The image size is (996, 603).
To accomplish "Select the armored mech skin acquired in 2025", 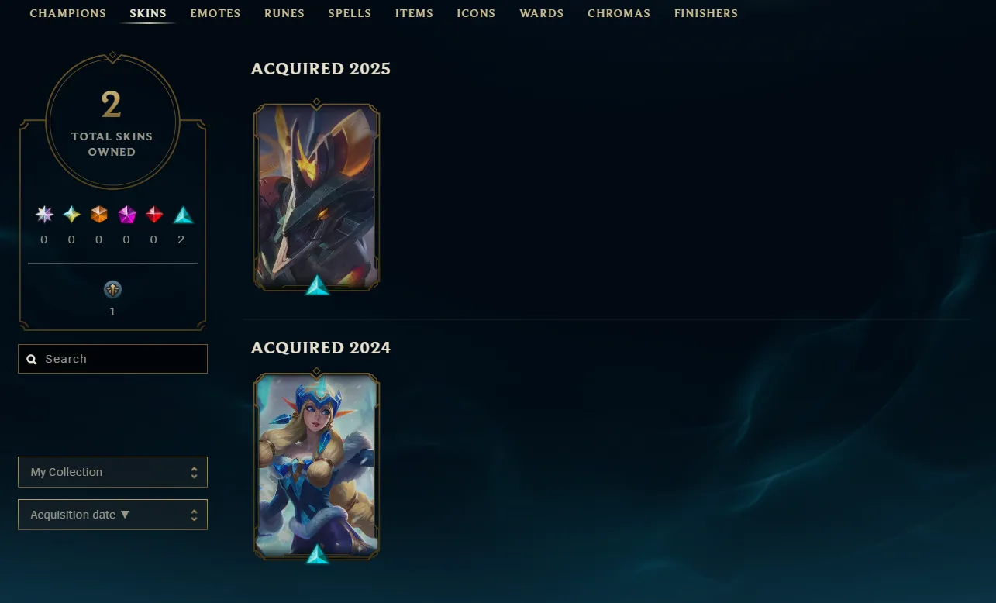I will click(x=316, y=198).
